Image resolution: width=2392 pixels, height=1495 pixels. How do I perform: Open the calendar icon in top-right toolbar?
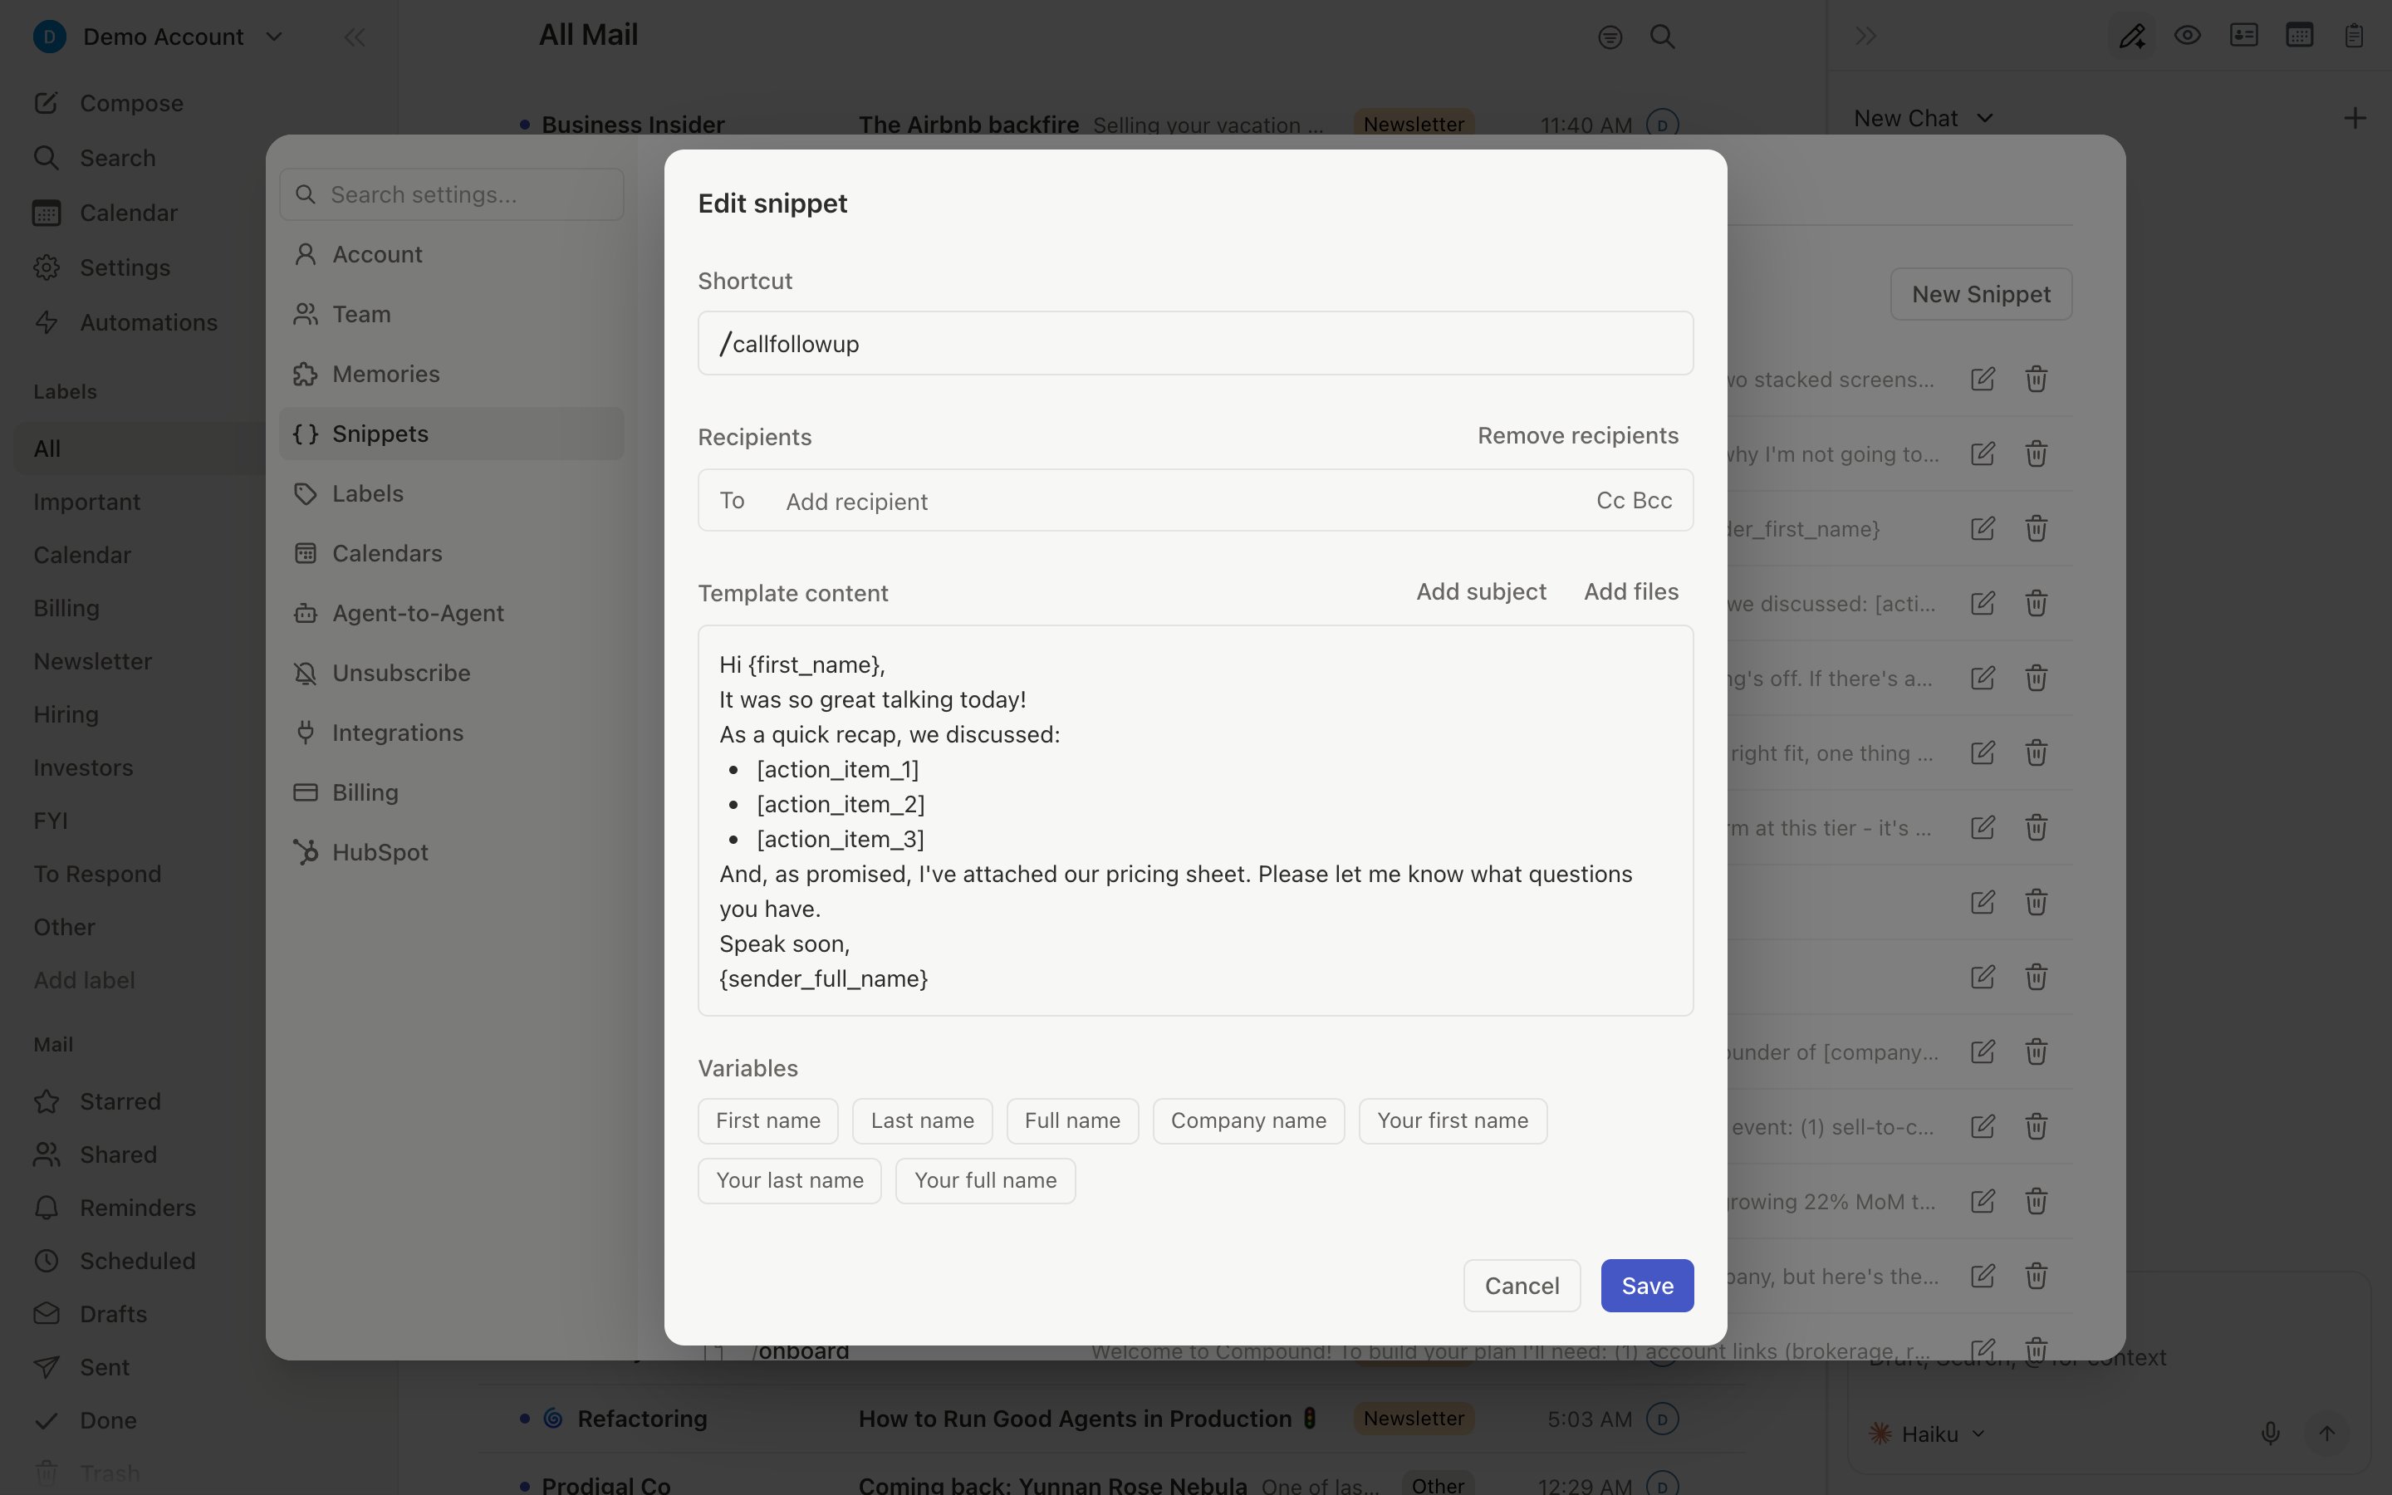point(2299,36)
